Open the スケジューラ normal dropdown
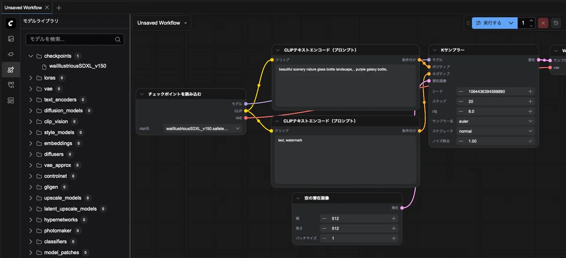 pyautogui.click(x=496, y=131)
